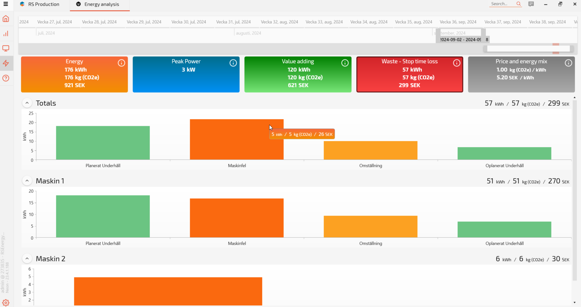581x307 pixels.
Task: Open the help question mark icon
Action: pyautogui.click(x=6, y=78)
